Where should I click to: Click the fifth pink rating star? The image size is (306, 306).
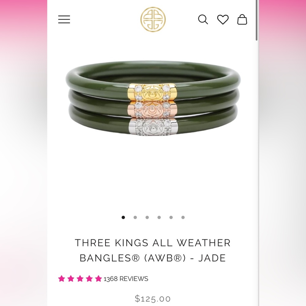click(98, 278)
